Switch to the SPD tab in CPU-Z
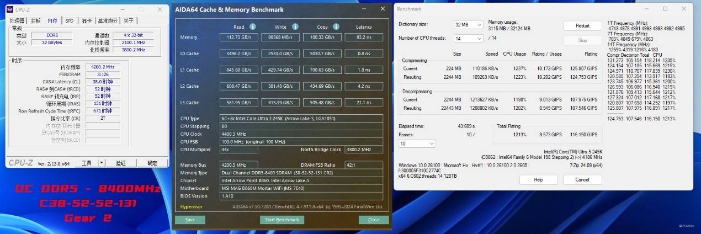701x234 pixels. (x=69, y=20)
